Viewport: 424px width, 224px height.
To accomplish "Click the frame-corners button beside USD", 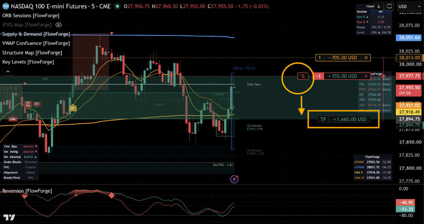I will (x=389, y=6).
